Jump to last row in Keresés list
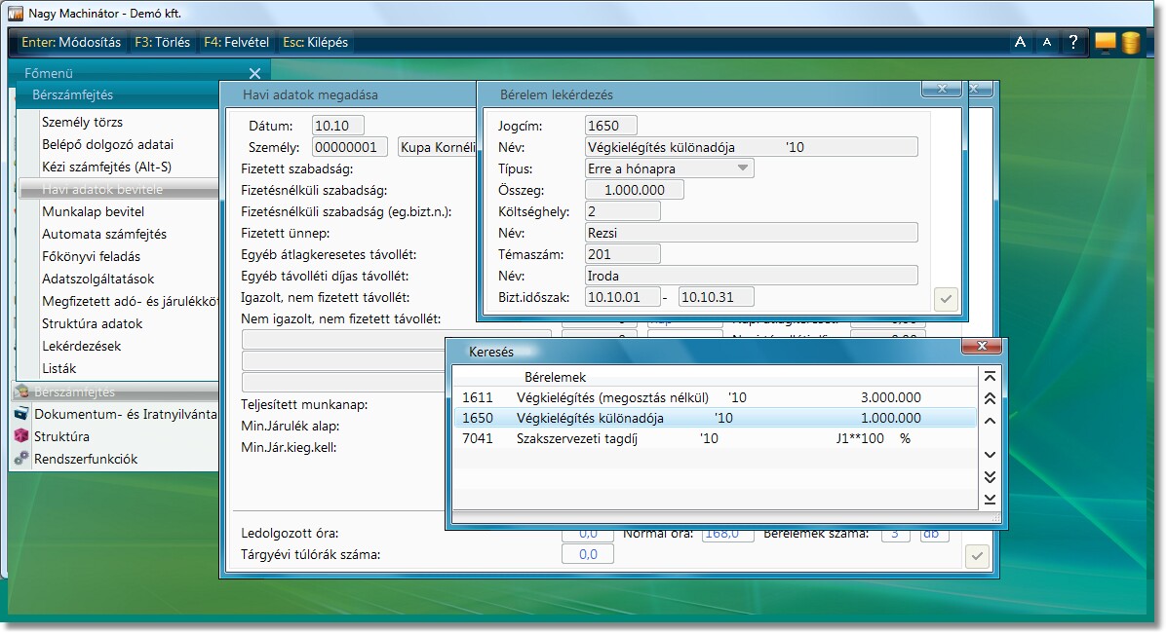 point(991,499)
